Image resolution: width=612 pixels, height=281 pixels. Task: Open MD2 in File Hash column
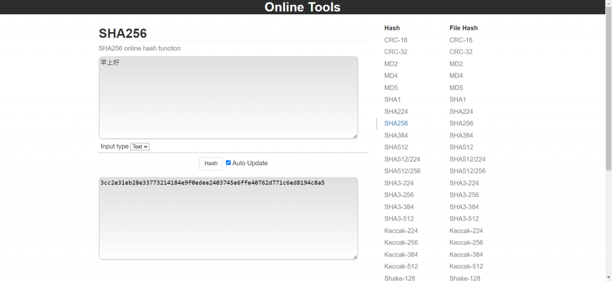456,64
